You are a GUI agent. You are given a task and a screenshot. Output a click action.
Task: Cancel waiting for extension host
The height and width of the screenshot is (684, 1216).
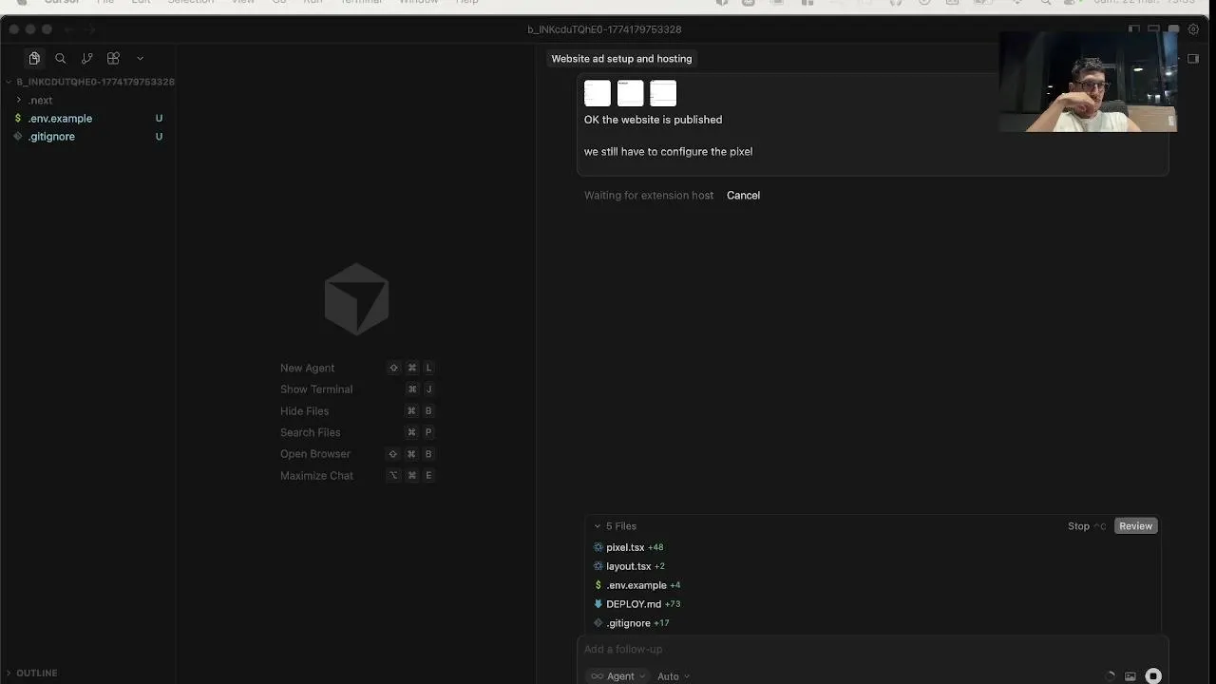(743, 196)
